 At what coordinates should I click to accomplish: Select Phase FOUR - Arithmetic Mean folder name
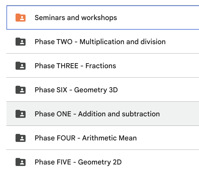click(x=86, y=138)
